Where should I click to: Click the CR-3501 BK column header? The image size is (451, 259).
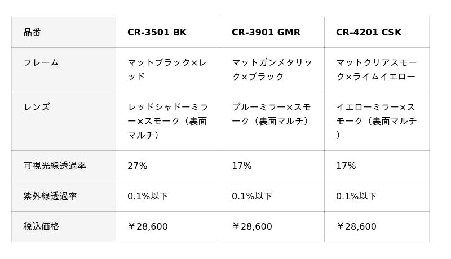coord(157,33)
